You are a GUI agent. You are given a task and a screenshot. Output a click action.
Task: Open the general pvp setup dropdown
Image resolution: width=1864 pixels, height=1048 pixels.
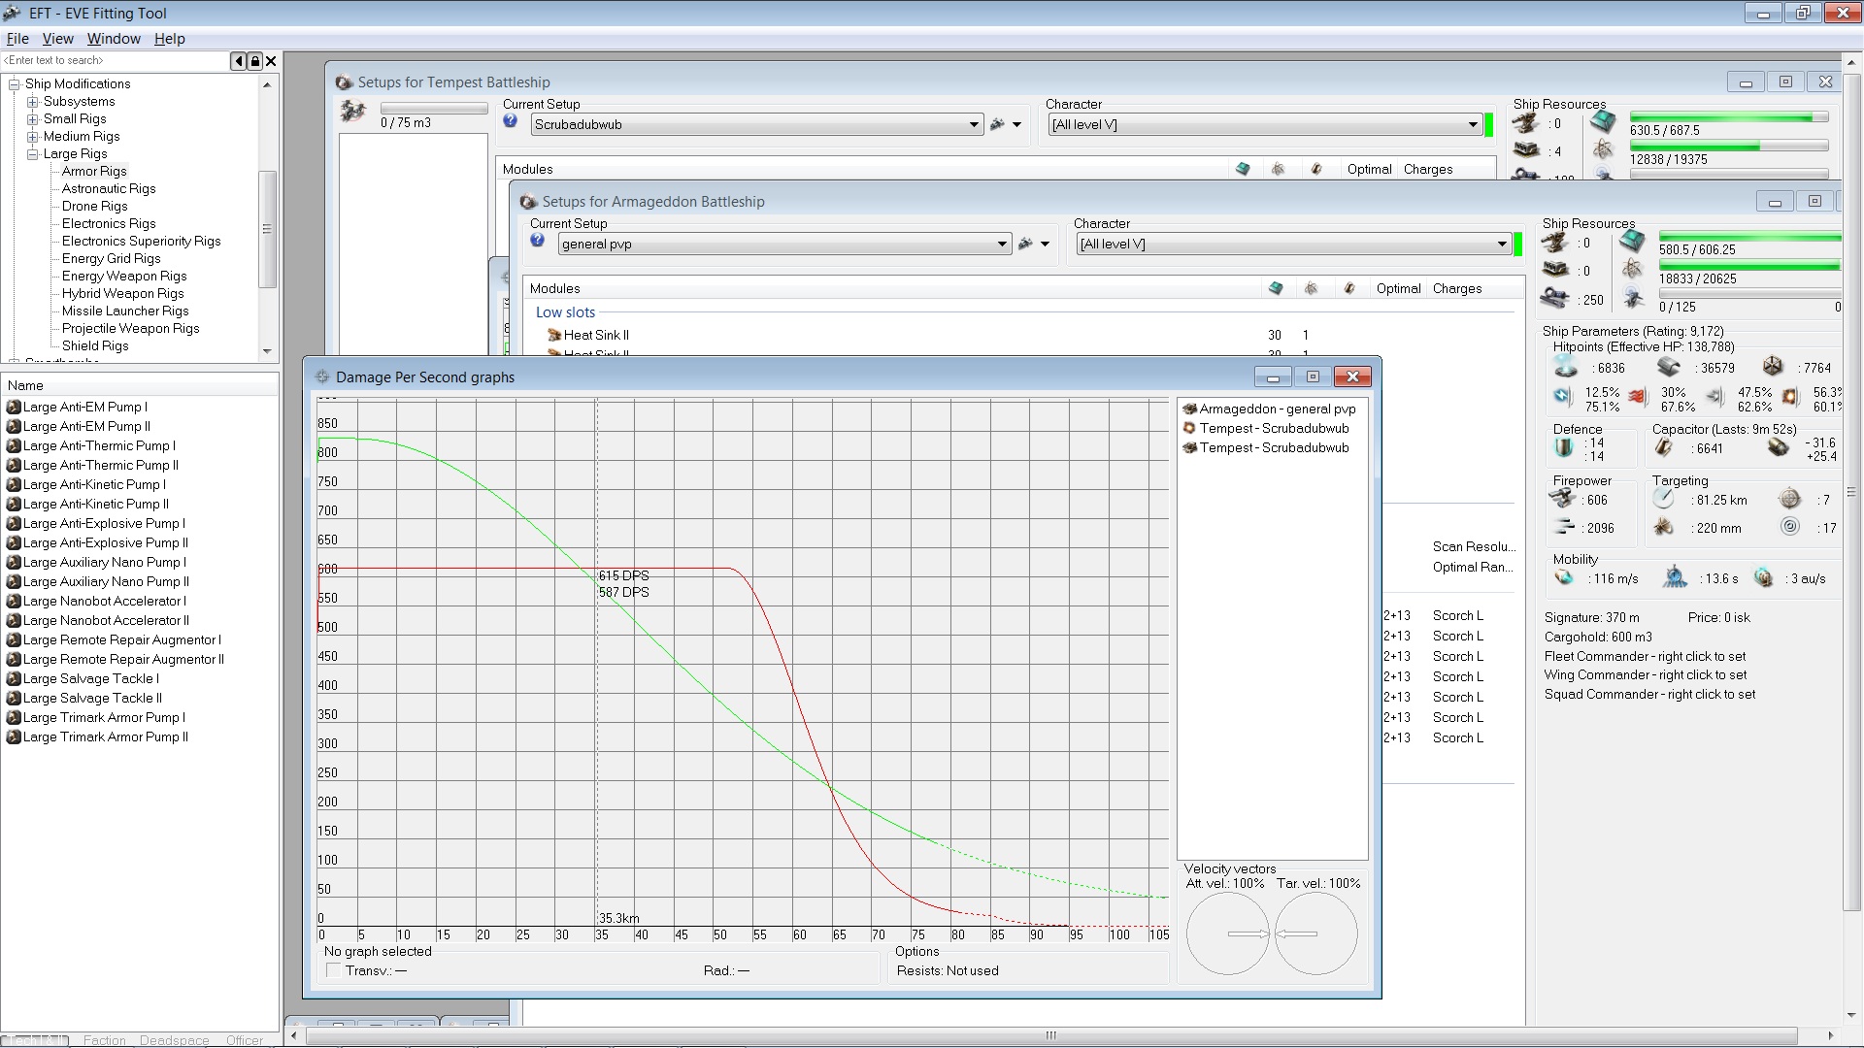(1002, 245)
